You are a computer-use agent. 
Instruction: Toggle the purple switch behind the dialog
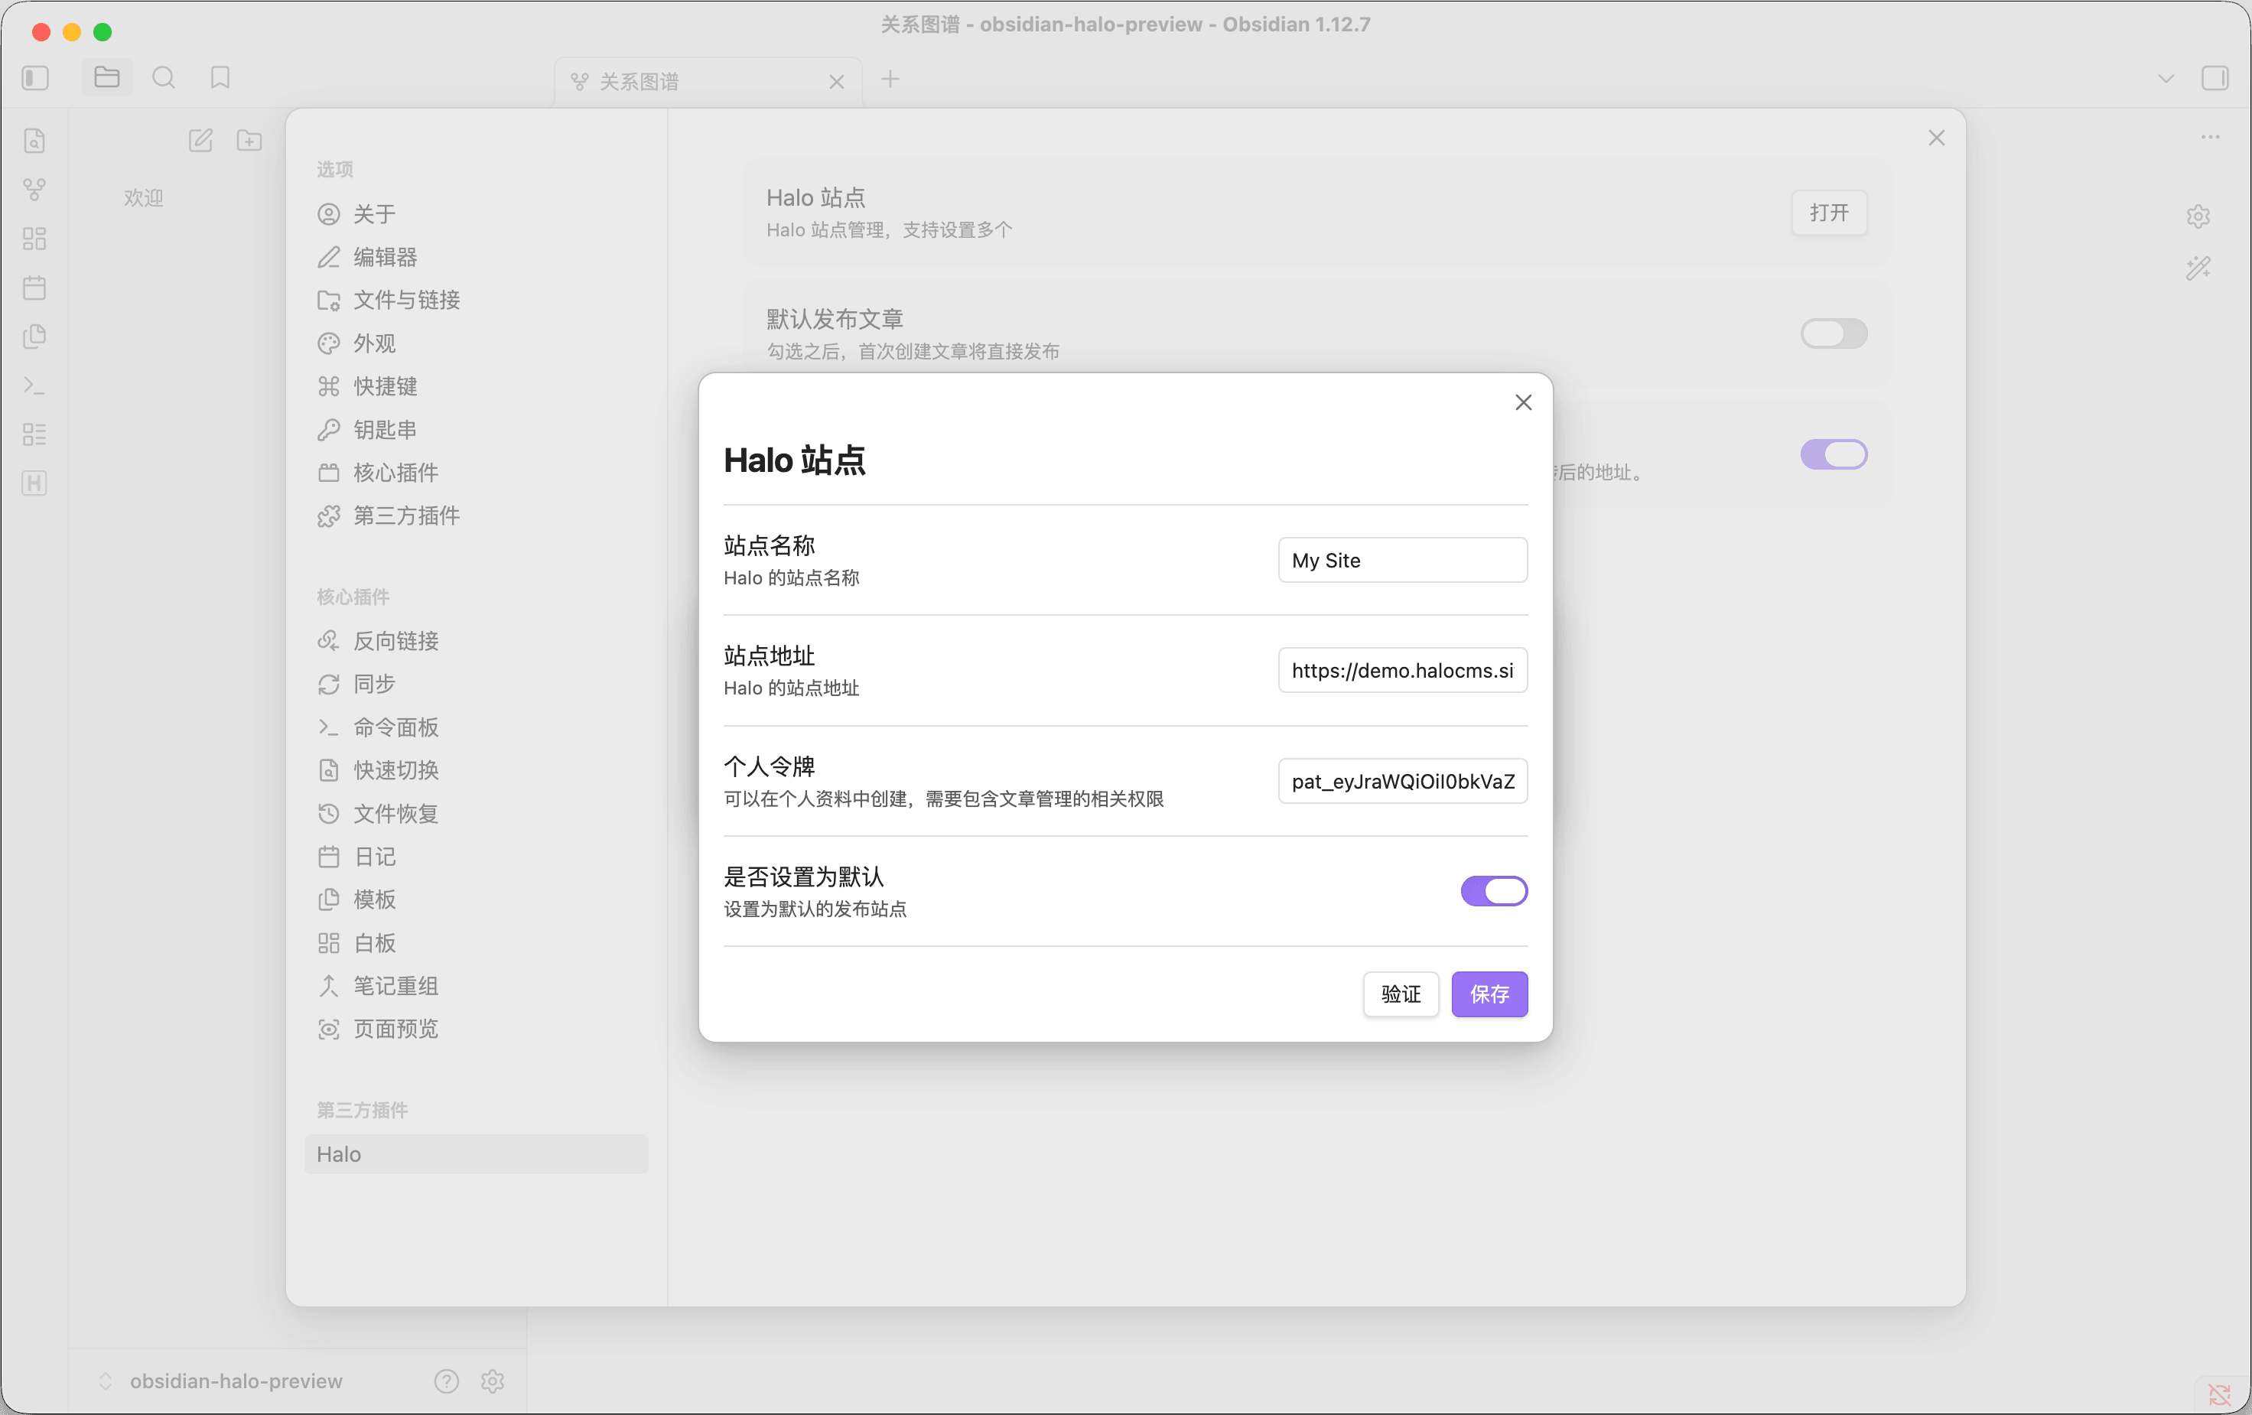coord(1833,454)
